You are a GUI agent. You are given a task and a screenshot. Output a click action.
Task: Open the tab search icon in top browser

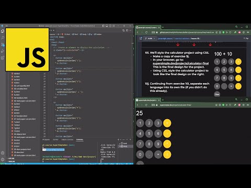tap(236, 27)
